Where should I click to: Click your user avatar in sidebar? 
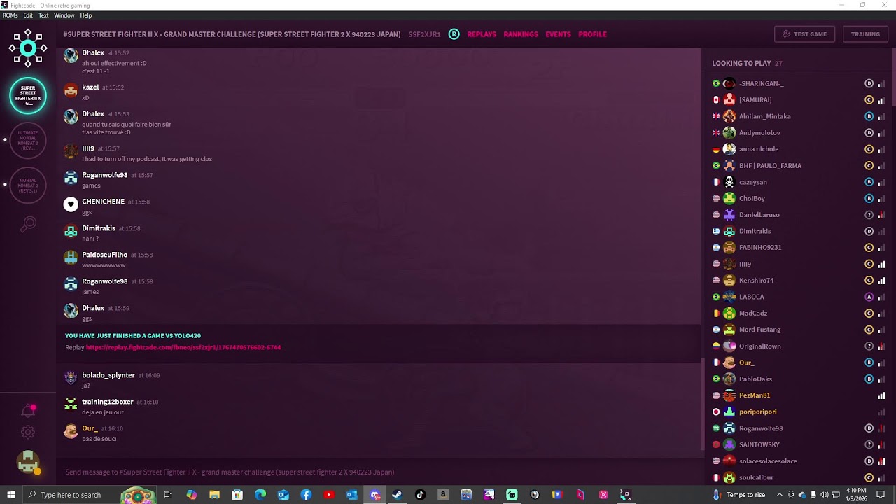(x=28, y=462)
